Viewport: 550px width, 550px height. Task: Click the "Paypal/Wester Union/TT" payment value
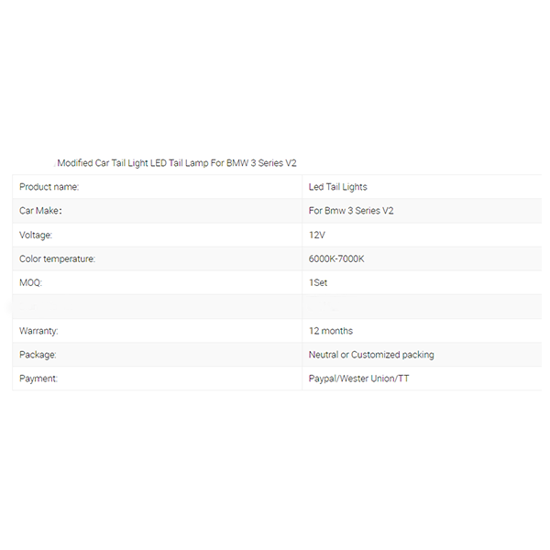click(x=359, y=379)
